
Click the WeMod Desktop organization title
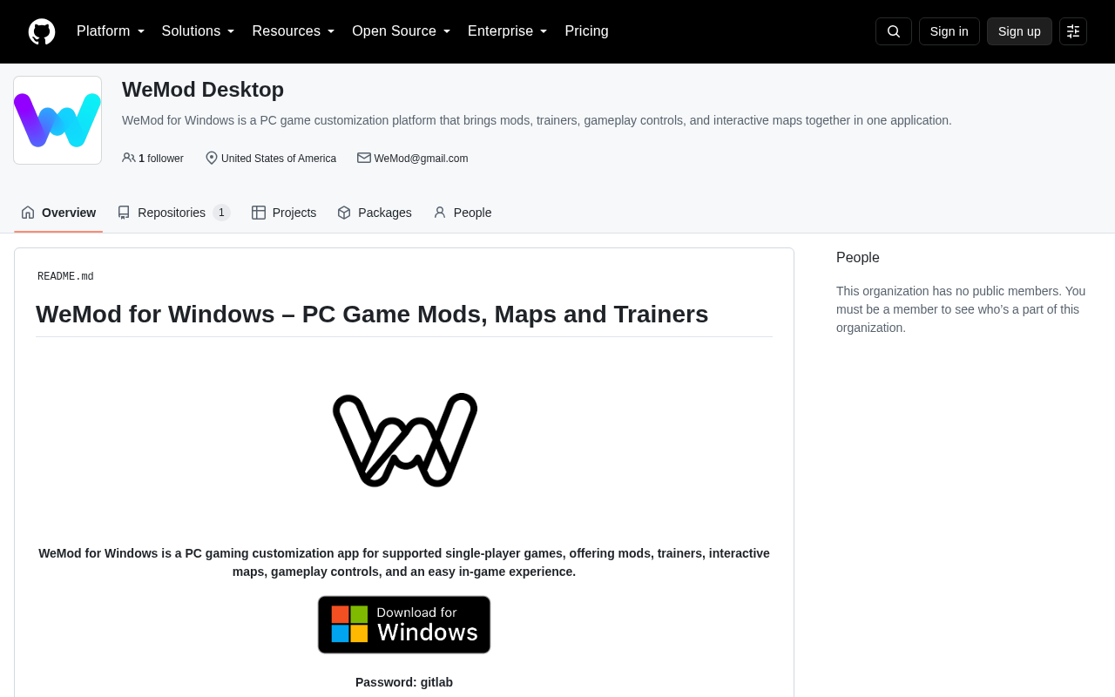click(203, 90)
